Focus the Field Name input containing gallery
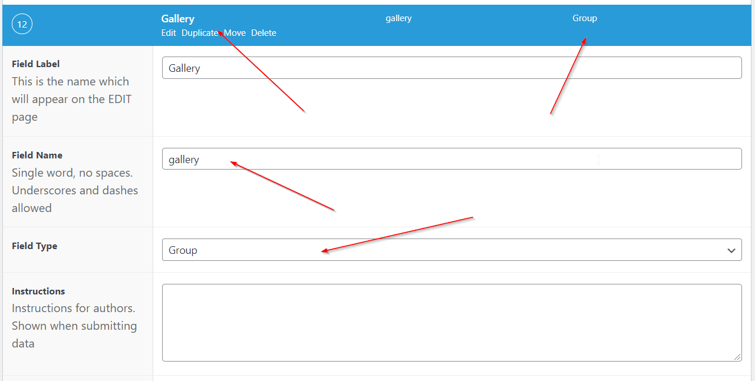 [x=451, y=159]
